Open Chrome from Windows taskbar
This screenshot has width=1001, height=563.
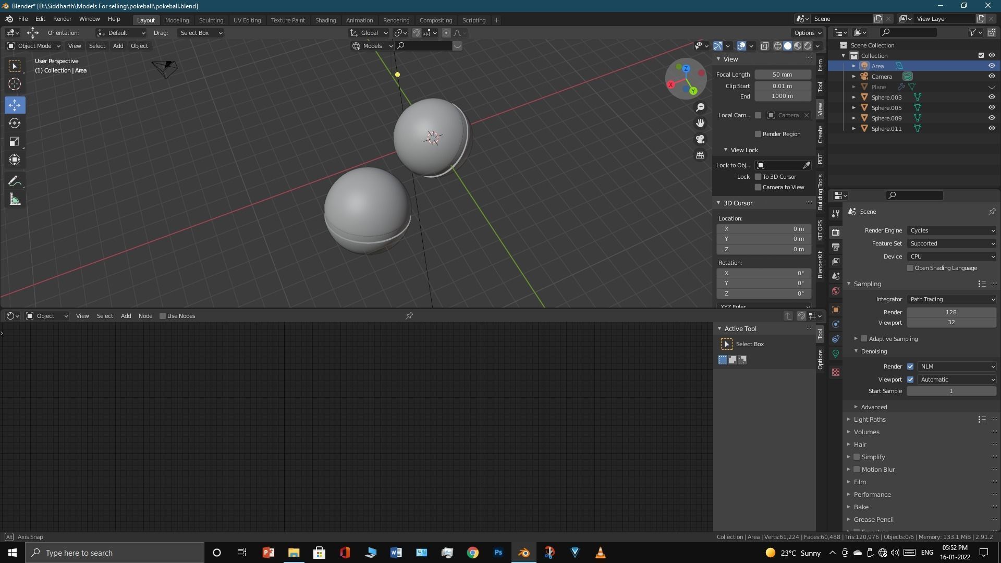pyautogui.click(x=472, y=553)
